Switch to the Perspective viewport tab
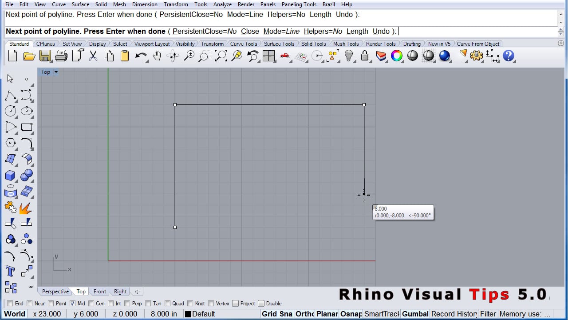The width and height of the screenshot is (568, 320). (55, 292)
